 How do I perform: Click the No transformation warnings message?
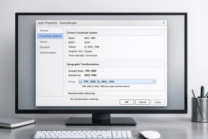coord(84,99)
